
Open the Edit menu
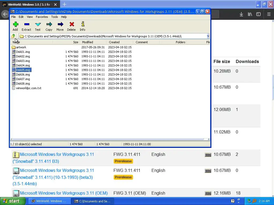coord(21,17)
